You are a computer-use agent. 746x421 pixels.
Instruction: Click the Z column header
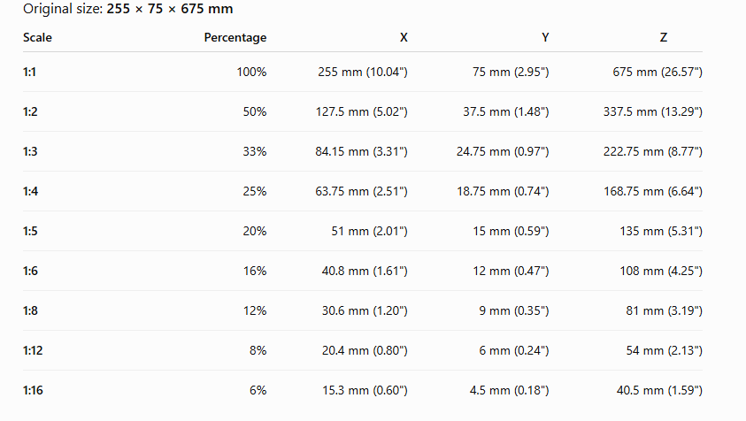(663, 37)
